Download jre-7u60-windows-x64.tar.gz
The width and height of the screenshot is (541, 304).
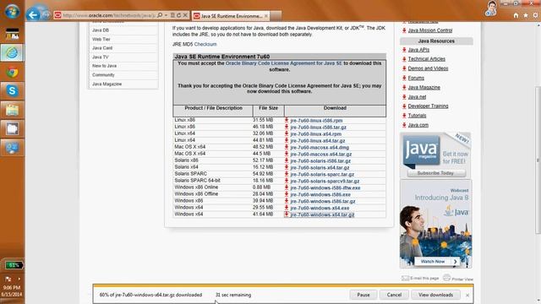322,214
